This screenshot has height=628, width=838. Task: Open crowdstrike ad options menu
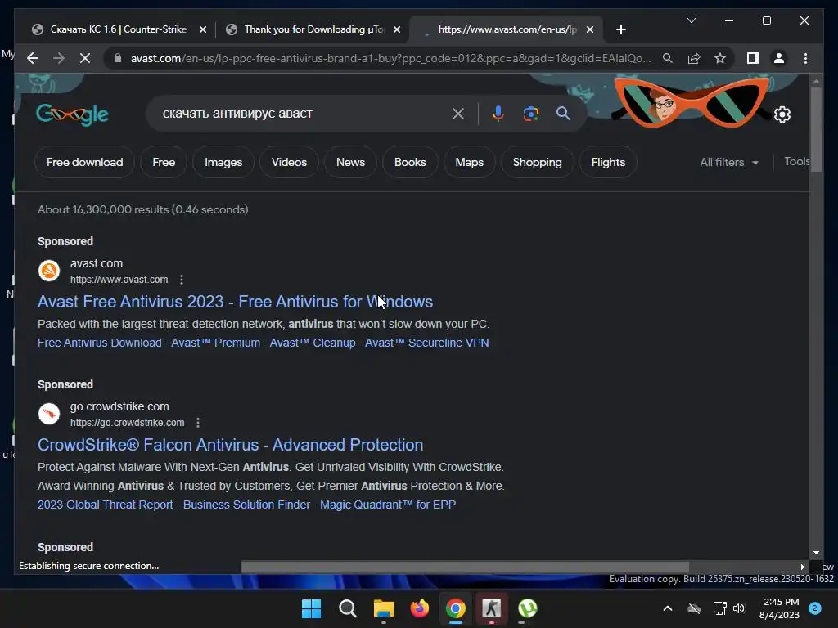pyautogui.click(x=198, y=423)
